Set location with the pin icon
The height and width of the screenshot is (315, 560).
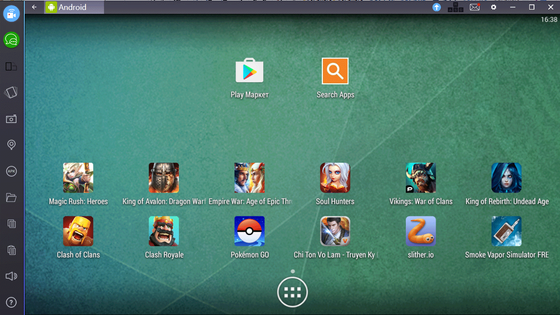pyautogui.click(x=11, y=145)
